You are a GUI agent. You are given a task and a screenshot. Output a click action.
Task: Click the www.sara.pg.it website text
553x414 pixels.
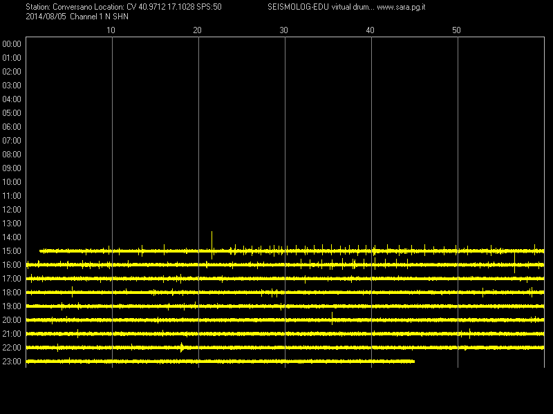coord(401,7)
